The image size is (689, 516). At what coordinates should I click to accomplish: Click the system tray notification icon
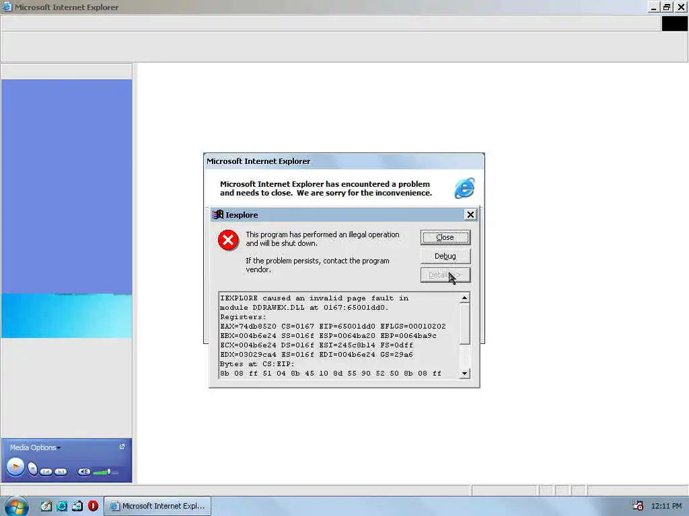(x=638, y=506)
